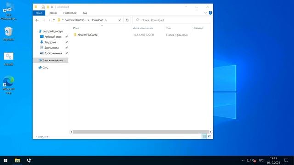Click SoftwareDistrib... in the address bar
Viewport: 294px width, 165px height.
click(x=75, y=20)
